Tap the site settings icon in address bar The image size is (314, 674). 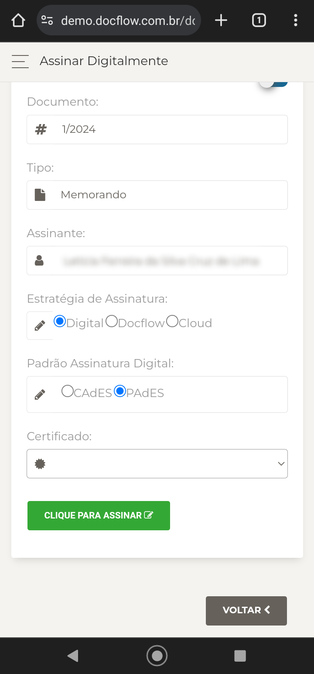coord(47,20)
